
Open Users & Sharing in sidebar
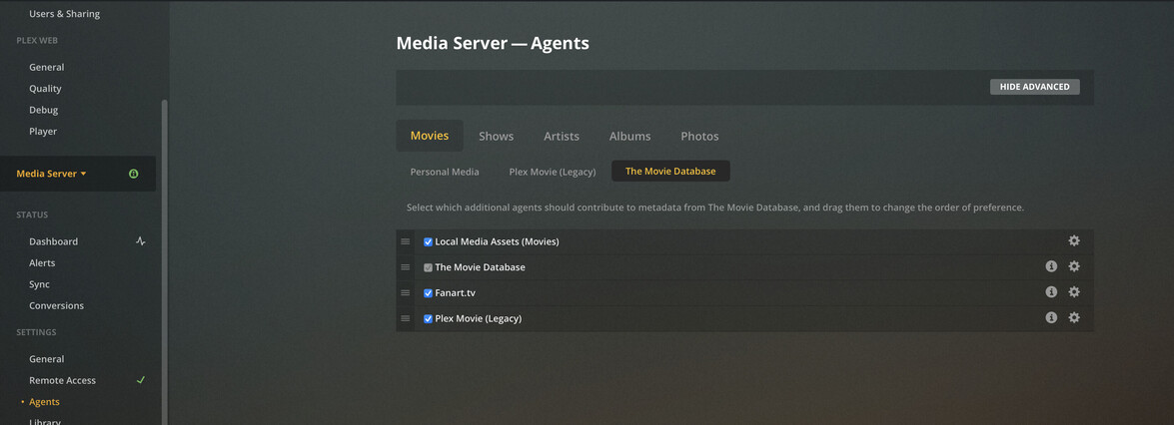(64, 14)
